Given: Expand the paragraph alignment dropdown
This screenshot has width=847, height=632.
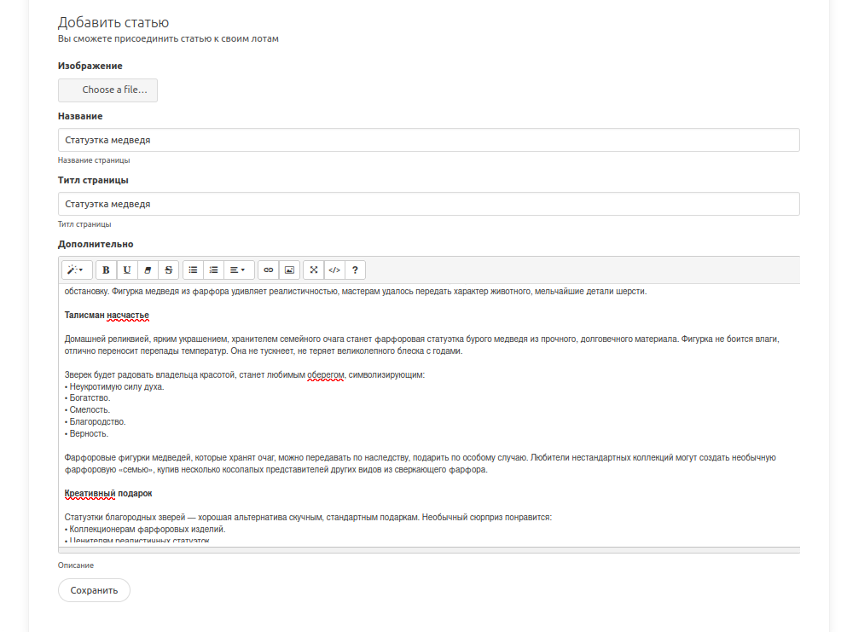Looking at the screenshot, I should (x=239, y=270).
